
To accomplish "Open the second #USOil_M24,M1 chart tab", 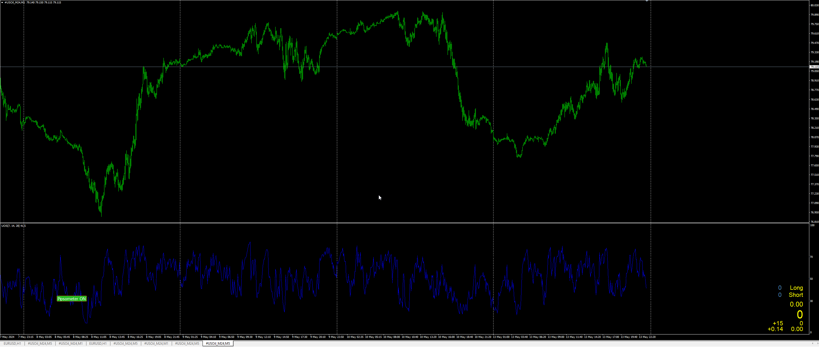I will click(x=156, y=344).
